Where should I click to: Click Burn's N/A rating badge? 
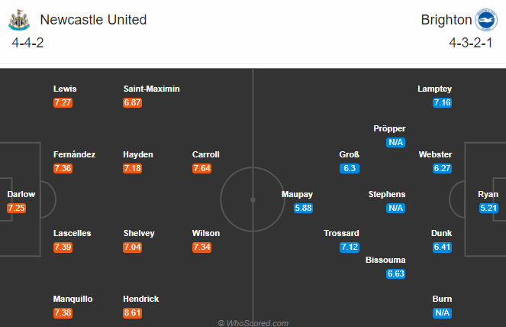[442, 312]
